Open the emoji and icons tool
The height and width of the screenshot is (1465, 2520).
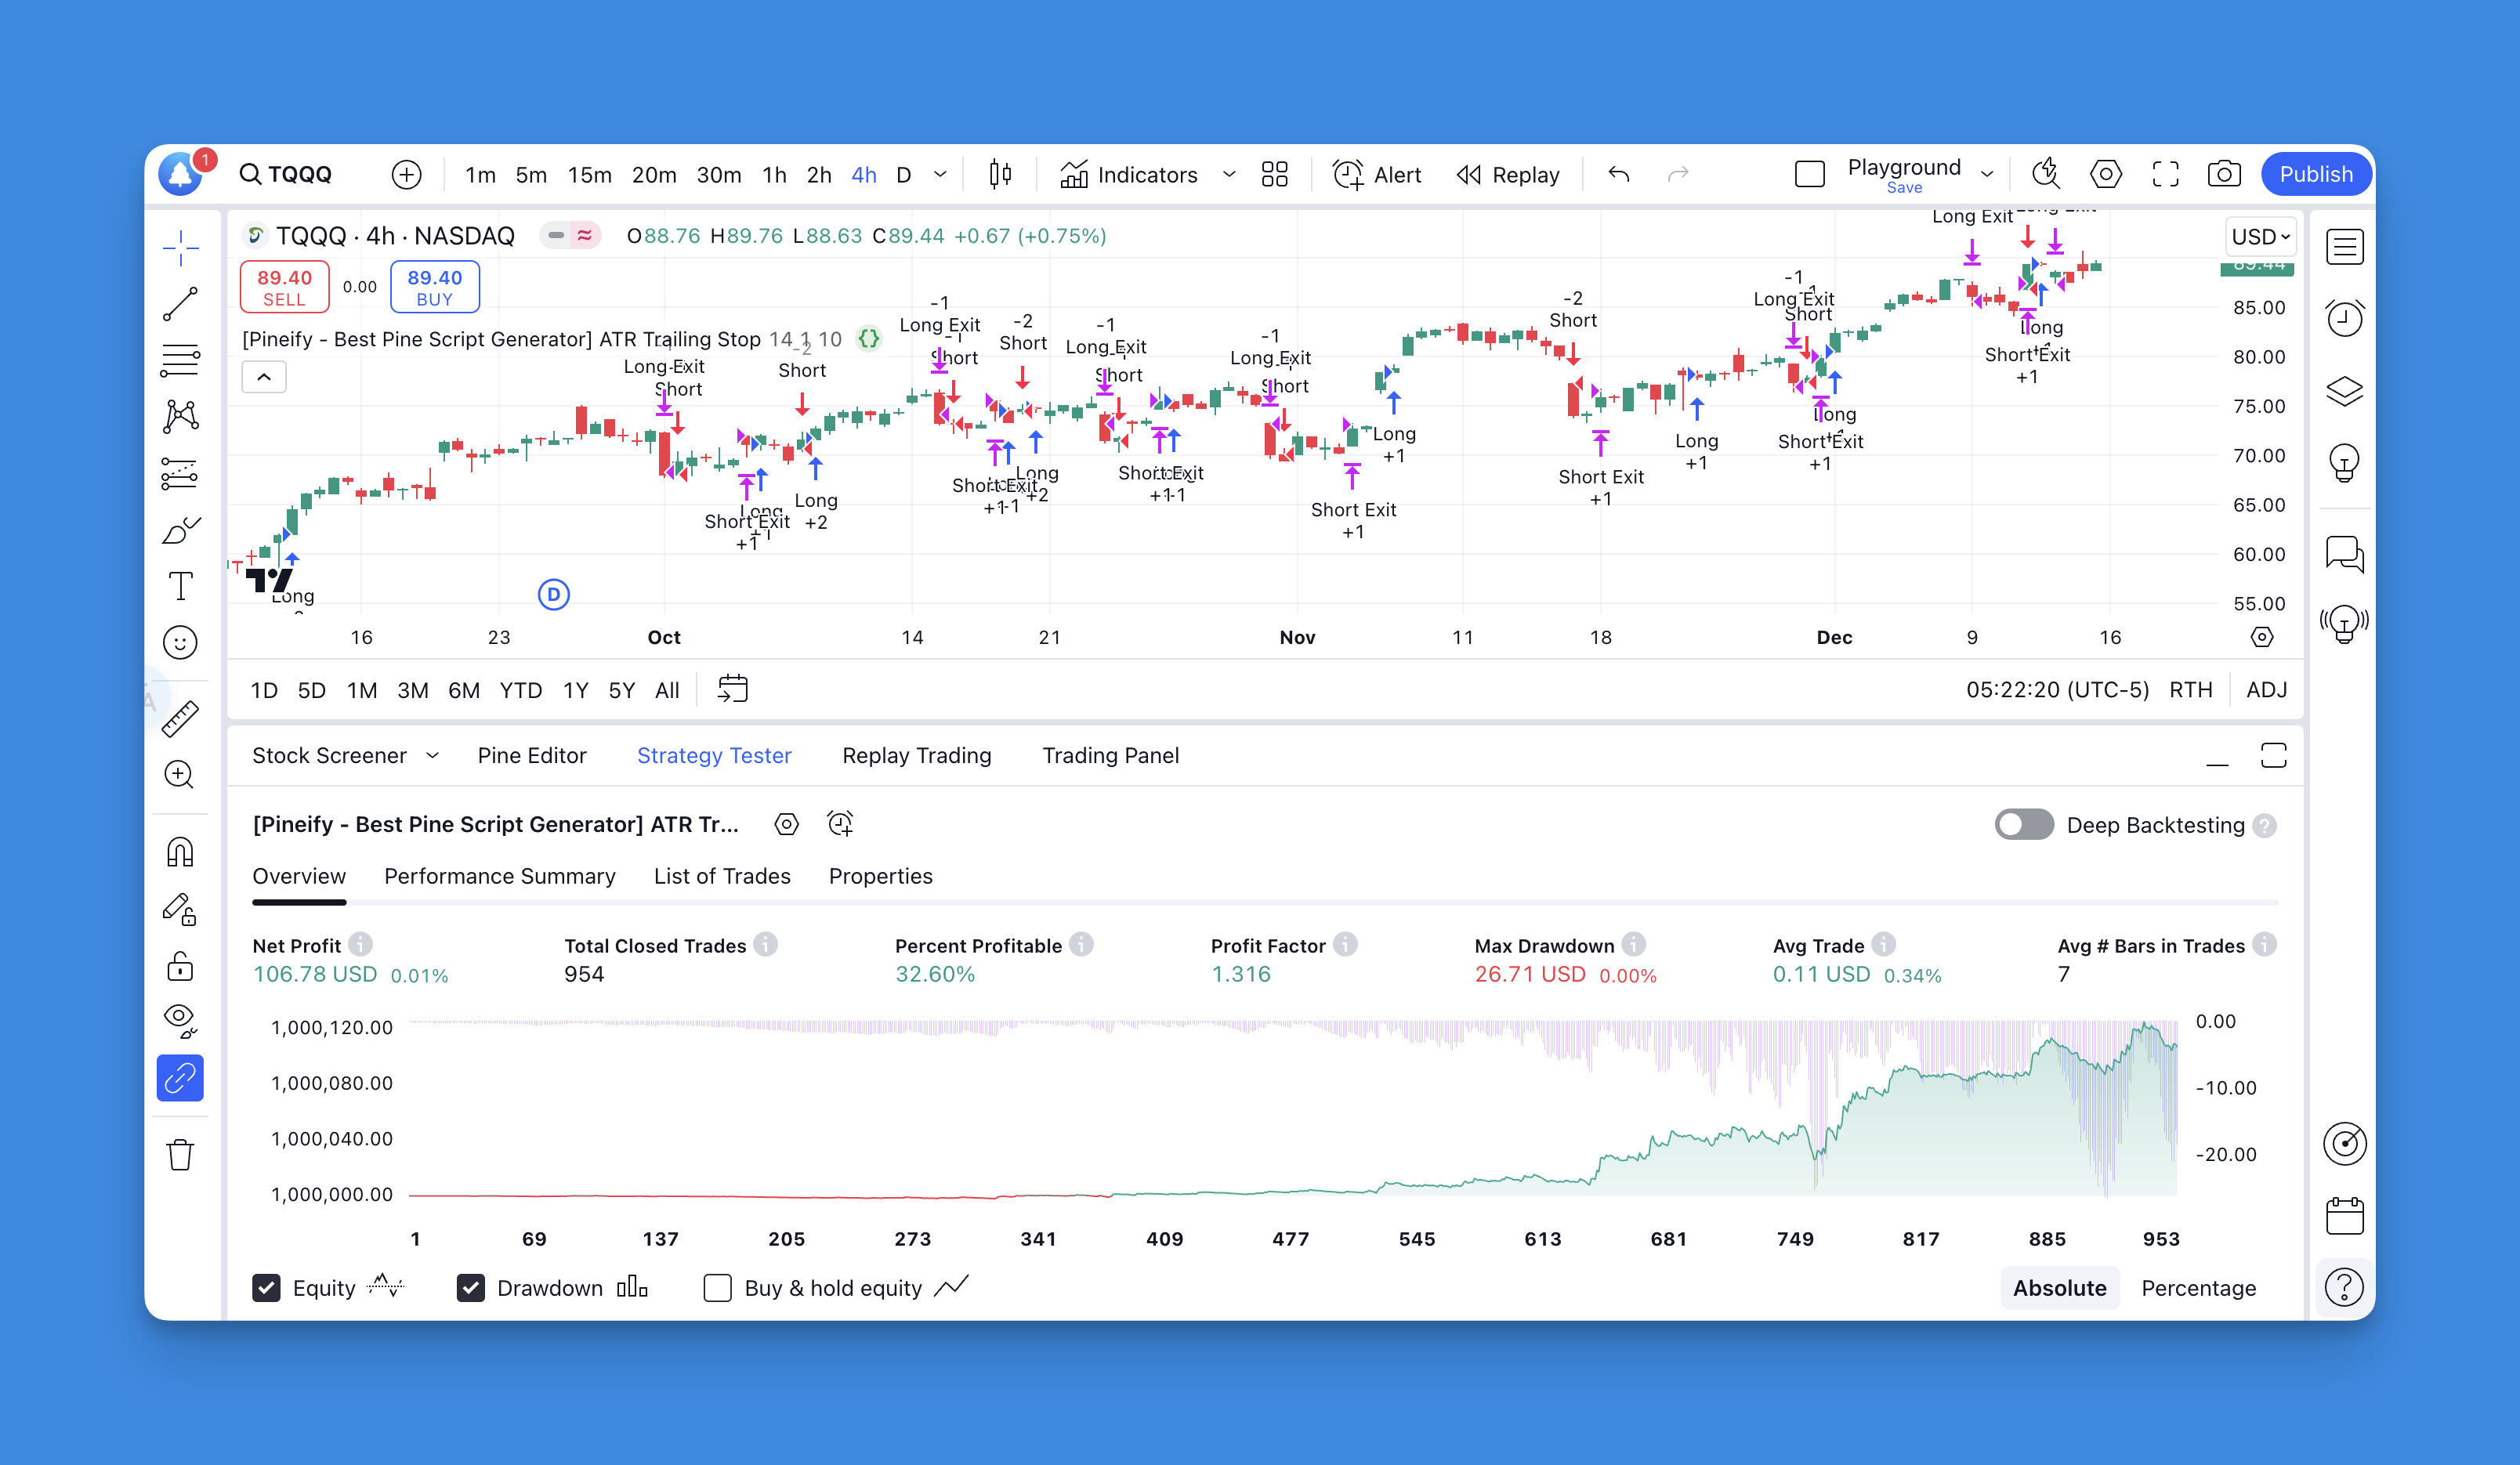pos(180,643)
